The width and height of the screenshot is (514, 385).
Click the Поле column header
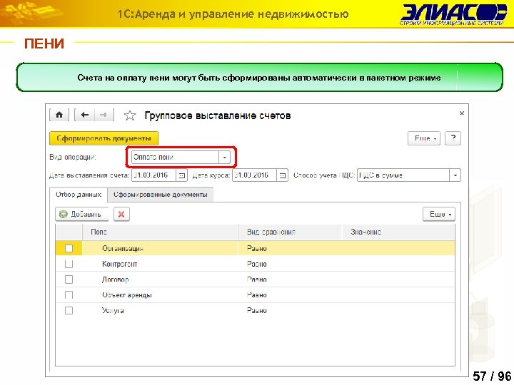(160, 232)
